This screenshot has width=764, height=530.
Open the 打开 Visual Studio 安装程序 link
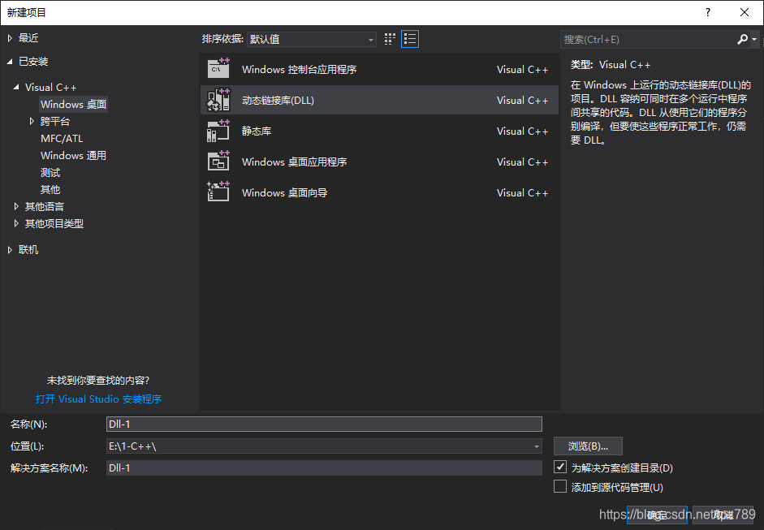tap(98, 399)
